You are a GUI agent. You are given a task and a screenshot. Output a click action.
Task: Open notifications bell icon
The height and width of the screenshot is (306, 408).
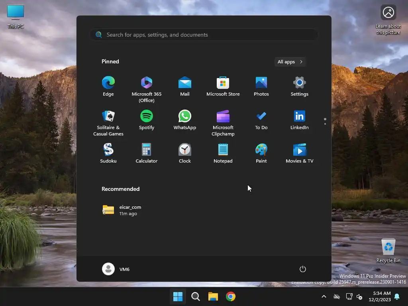click(397, 296)
